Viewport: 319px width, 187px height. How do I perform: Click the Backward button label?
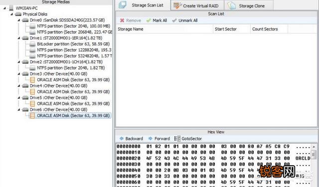(x=134, y=139)
